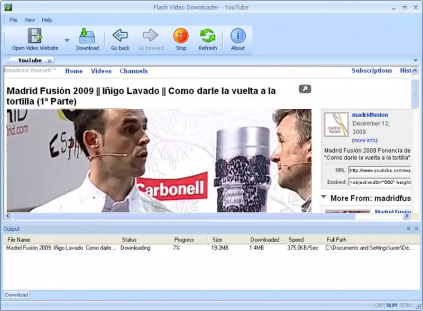The image size is (423, 311).
Task: Refresh the page with the green arrows icon
Action: point(207,35)
